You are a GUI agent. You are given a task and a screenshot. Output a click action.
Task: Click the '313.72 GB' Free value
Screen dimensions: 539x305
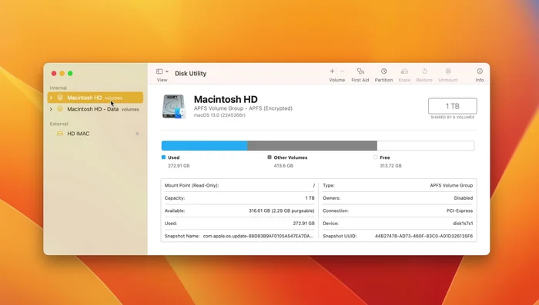[390, 166]
